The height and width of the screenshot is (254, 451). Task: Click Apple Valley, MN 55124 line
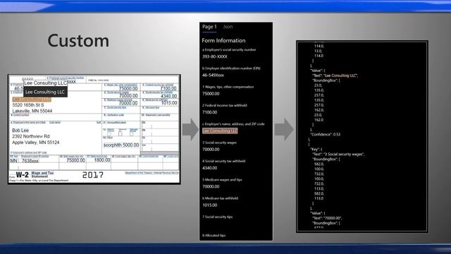(36, 143)
